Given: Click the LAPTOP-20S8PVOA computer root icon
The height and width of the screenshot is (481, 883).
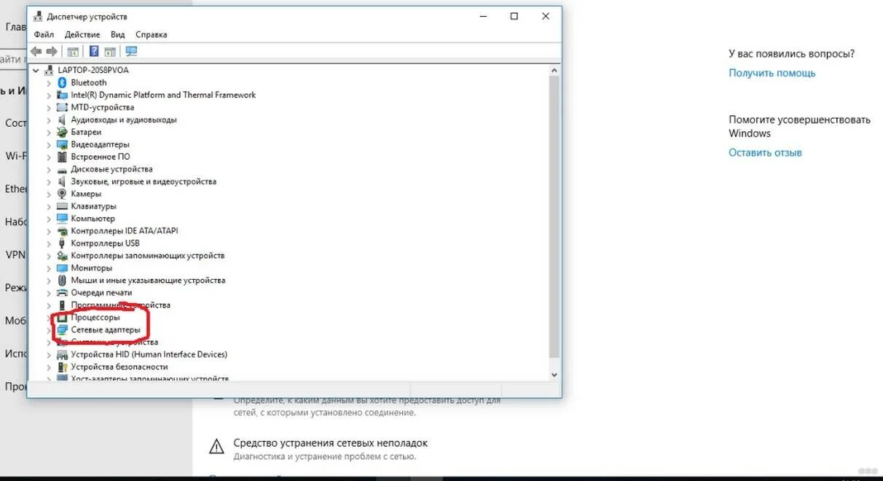Looking at the screenshot, I should point(50,70).
